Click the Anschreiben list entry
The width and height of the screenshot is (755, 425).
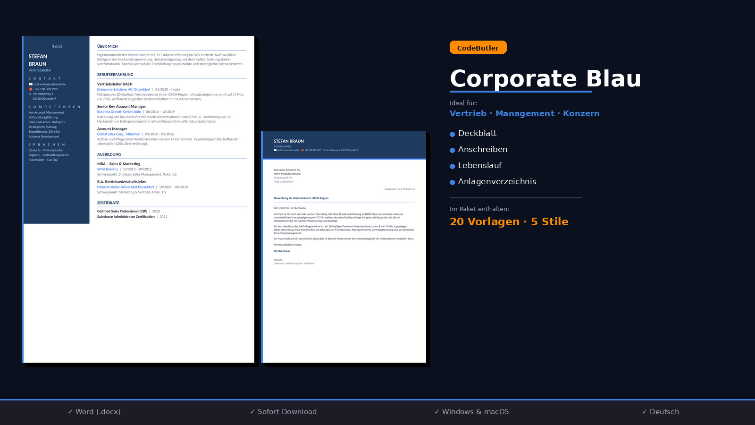(x=483, y=149)
